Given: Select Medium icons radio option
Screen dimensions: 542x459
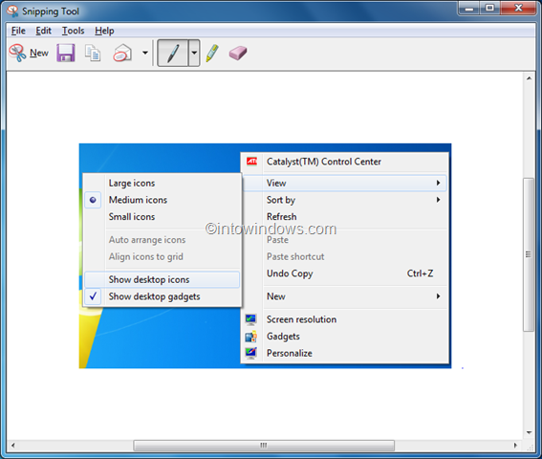Looking at the screenshot, I should click(x=93, y=200).
